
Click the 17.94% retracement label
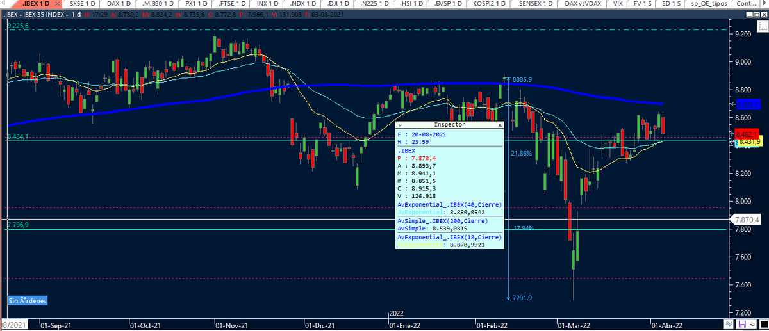[524, 229]
